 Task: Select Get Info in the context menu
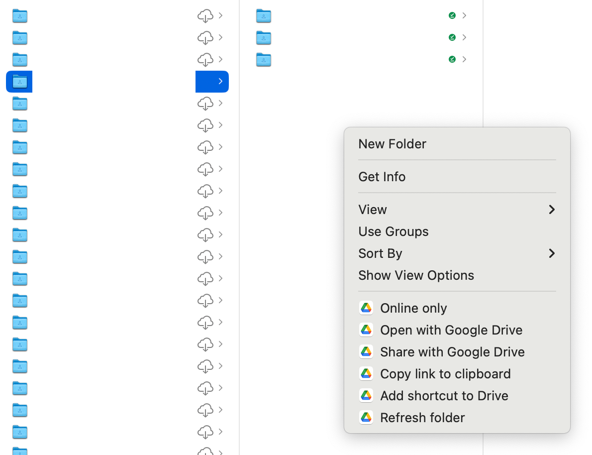click(382, 177)
